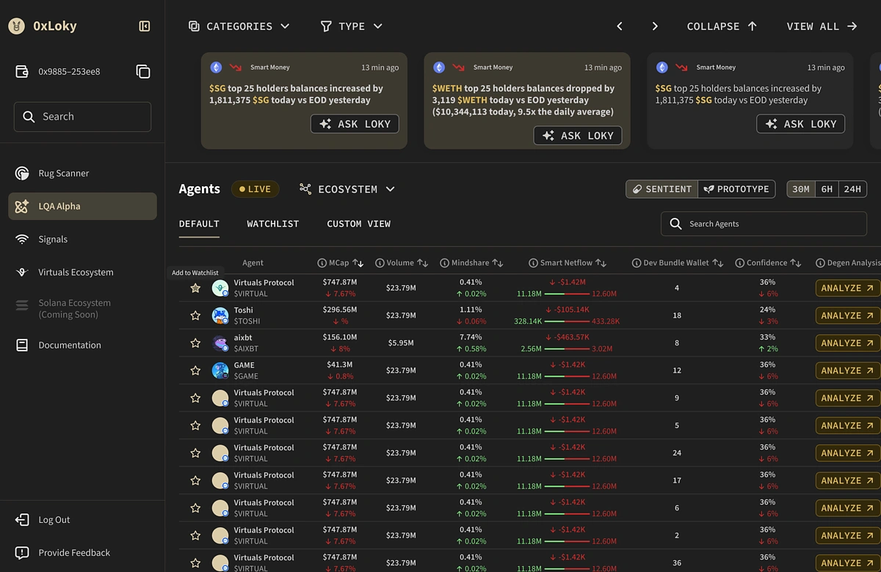This screenshot has height=572, width=881.
Task: Click aixbt's smart netflow bar
Action: (x=567, y=349)
